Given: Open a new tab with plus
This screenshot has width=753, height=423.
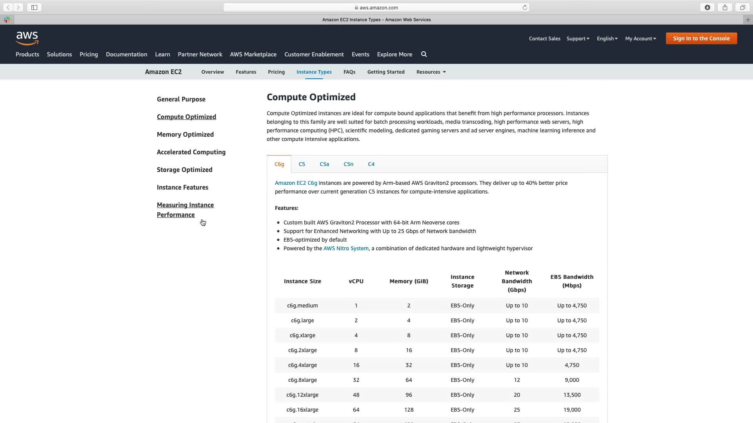Looking at the screenshot, I should tap(748, 20).
